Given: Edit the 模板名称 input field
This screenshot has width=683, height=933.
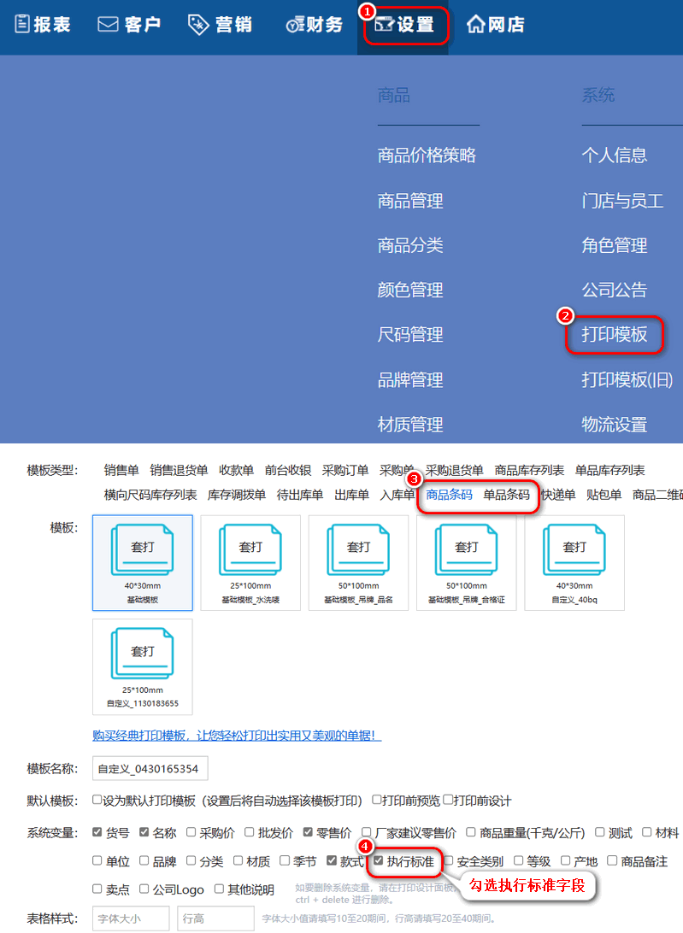Looking at the screenshot, I should tap(150, 768).
